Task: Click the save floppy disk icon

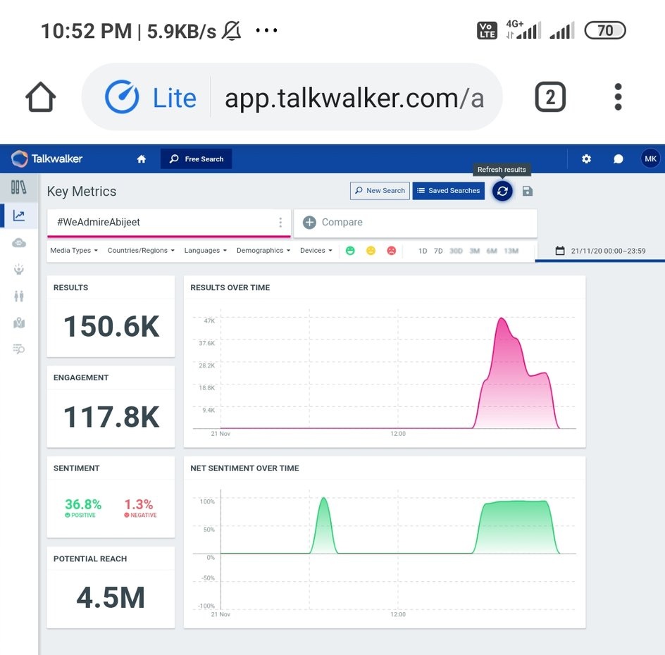Action: click(x=527, y=191)
